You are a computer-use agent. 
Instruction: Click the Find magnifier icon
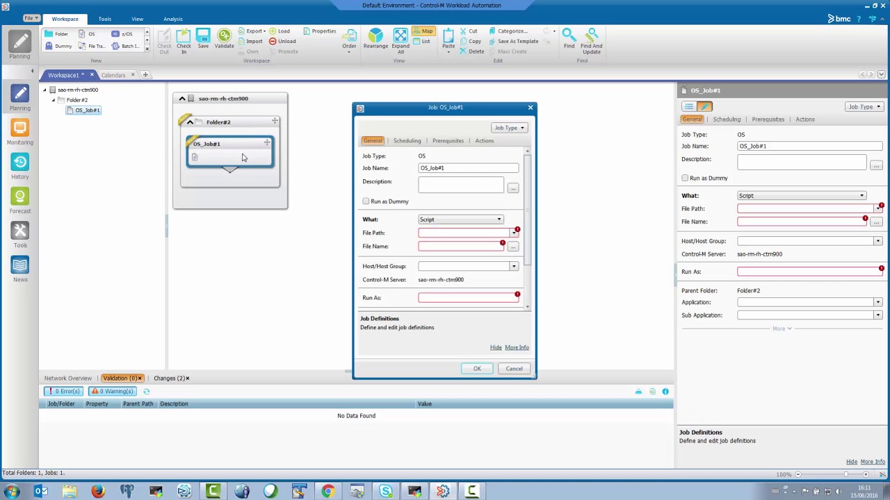click(569, 40)
